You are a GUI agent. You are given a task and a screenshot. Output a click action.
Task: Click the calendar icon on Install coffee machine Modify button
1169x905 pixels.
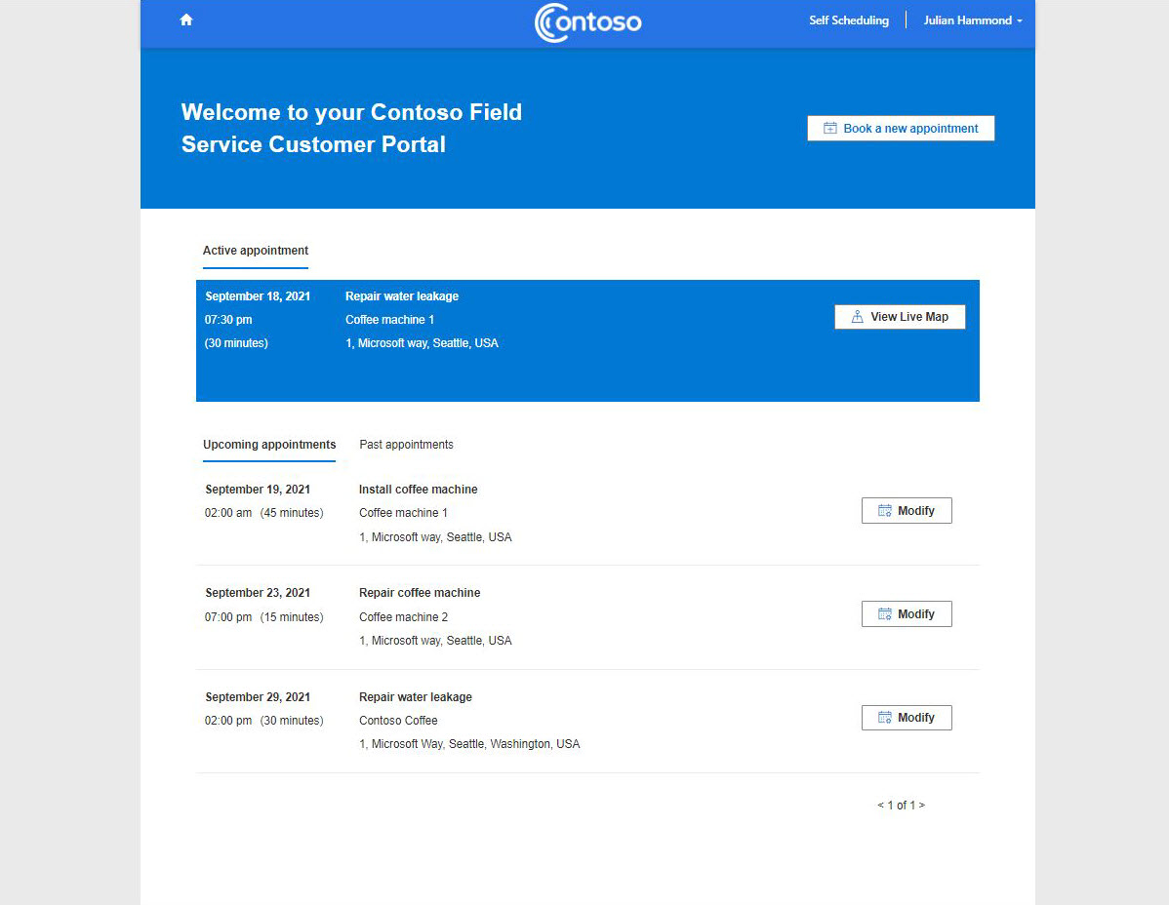[x=883, y=510]
